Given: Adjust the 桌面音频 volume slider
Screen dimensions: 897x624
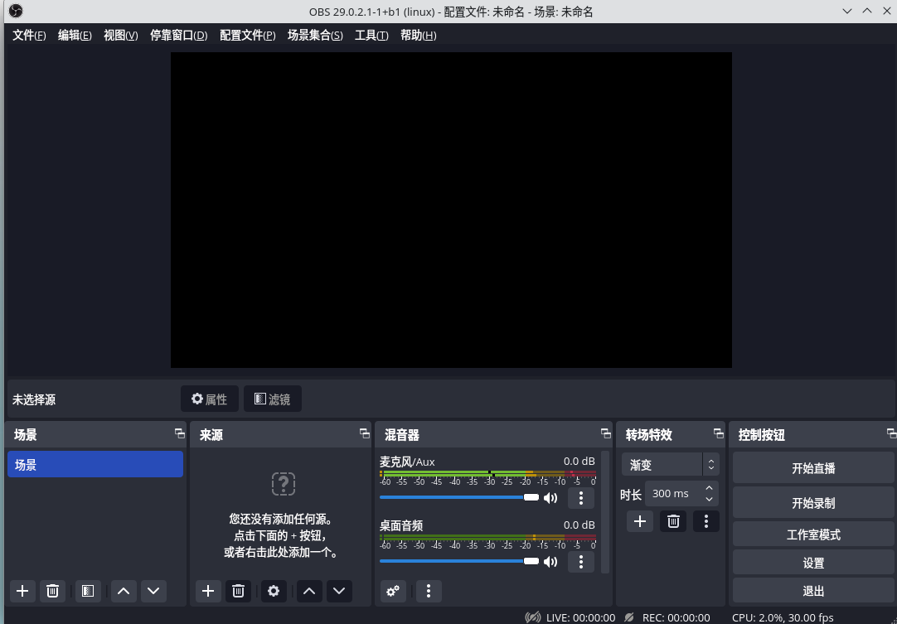Looking at the screenshot, I should click(x=459, y=561).
